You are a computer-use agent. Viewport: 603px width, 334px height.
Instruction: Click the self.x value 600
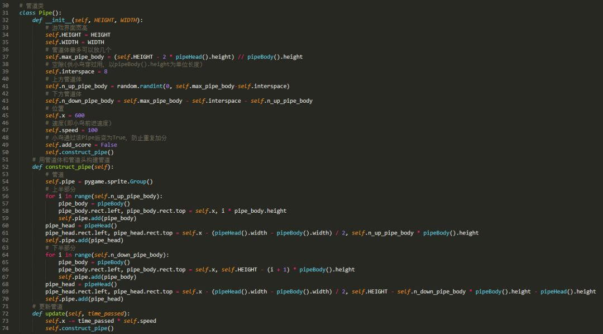coord(80,116)
